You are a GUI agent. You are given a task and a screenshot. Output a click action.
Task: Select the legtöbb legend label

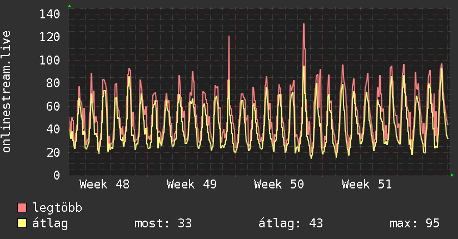pos(58,208)
